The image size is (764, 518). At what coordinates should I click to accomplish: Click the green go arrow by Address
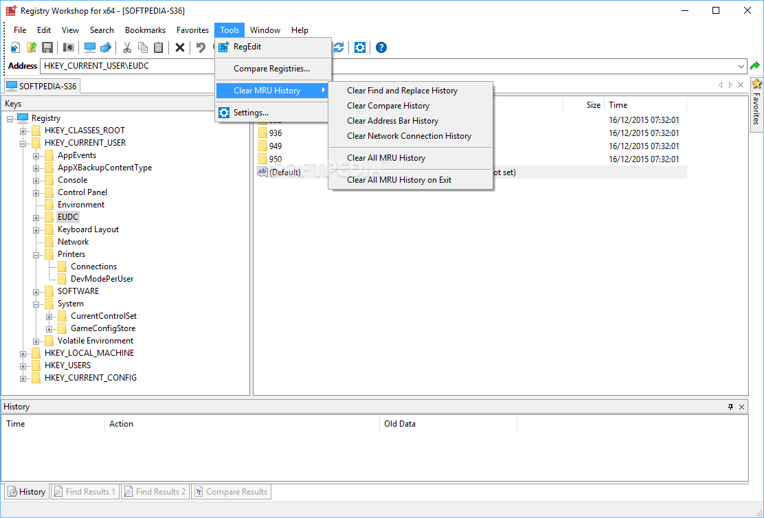pyautogui.click(x=755, y=66)
